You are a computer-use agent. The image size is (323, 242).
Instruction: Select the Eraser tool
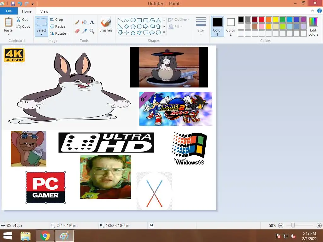[x=77, y=31]
